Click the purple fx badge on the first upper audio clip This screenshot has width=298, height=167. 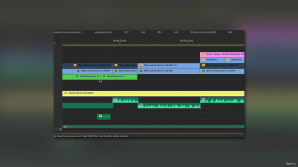click(116, 99)
